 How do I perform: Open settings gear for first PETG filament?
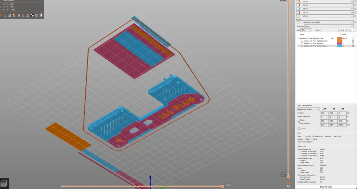click(x=356, y=1)
